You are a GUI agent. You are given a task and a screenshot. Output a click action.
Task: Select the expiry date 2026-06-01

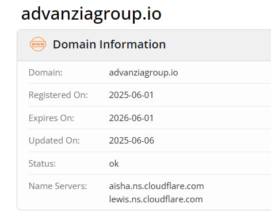pyautogui.click(x=131, y=118)
